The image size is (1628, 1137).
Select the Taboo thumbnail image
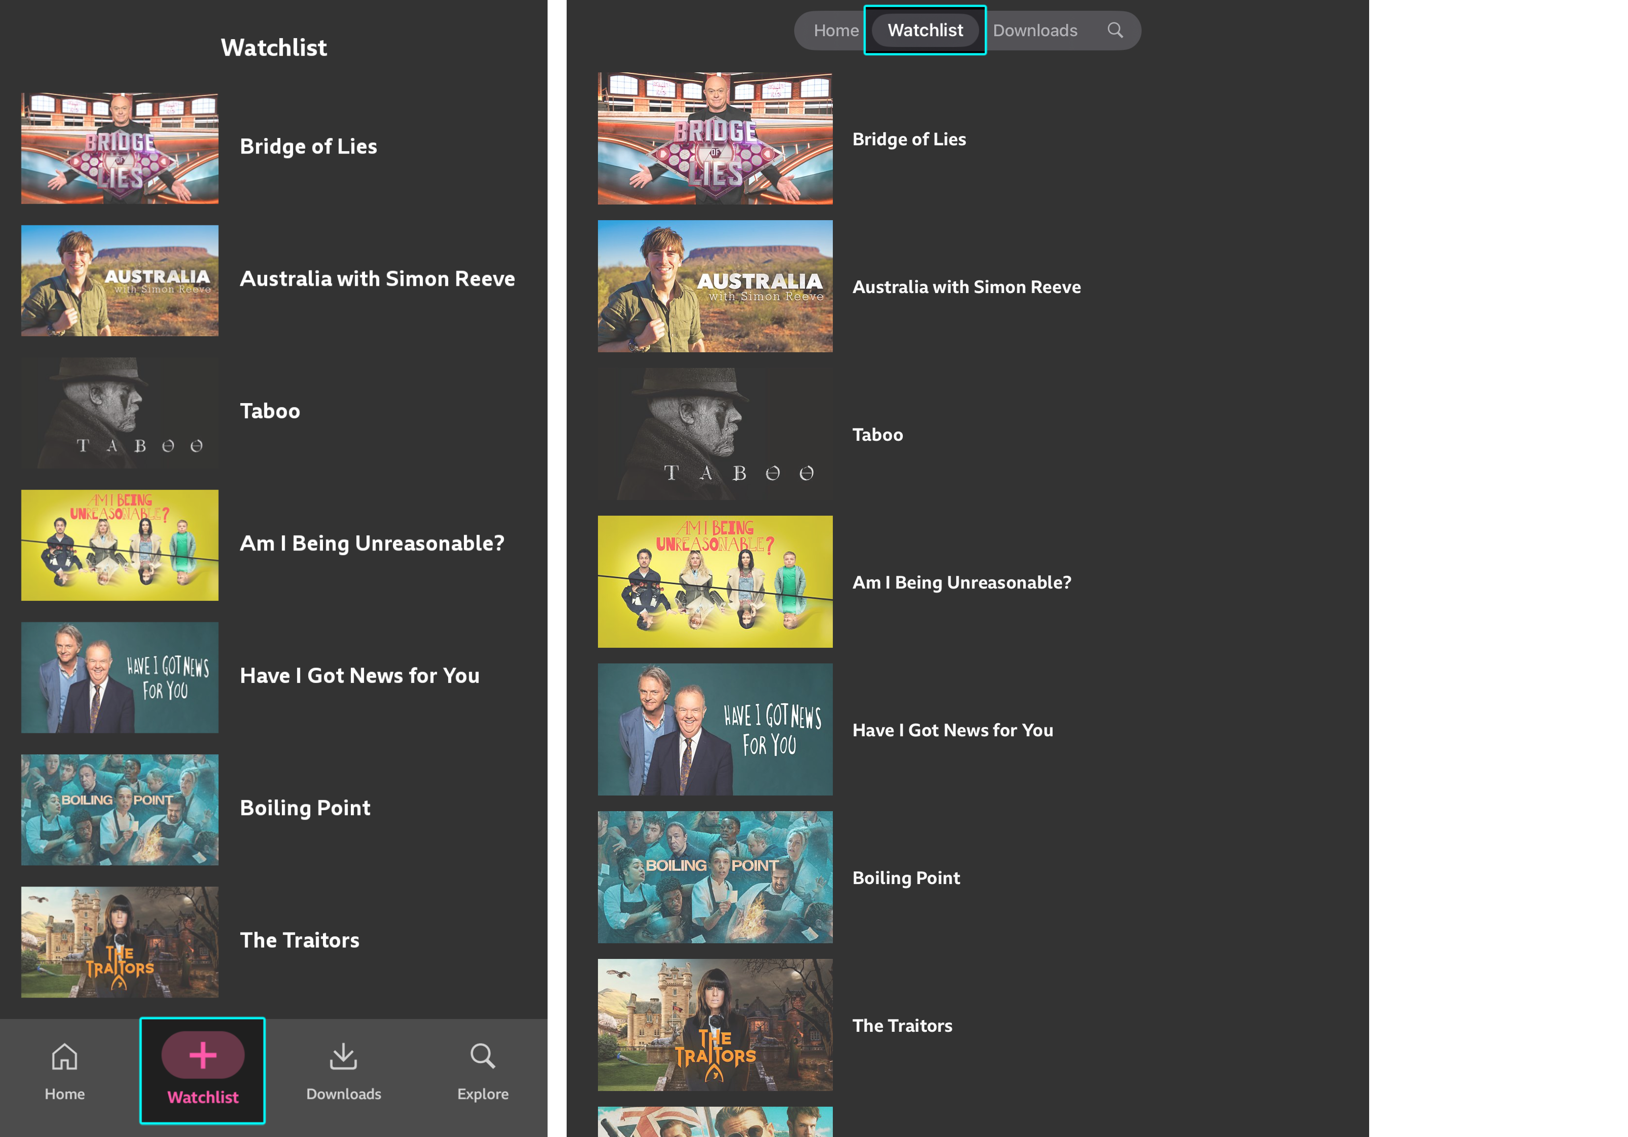pyautogui.click(x=119, y=412)
